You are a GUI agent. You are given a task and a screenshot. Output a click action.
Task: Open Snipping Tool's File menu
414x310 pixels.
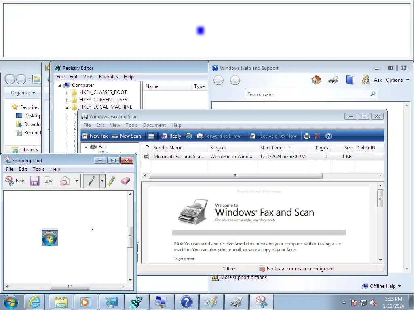(x=10, y=169)
